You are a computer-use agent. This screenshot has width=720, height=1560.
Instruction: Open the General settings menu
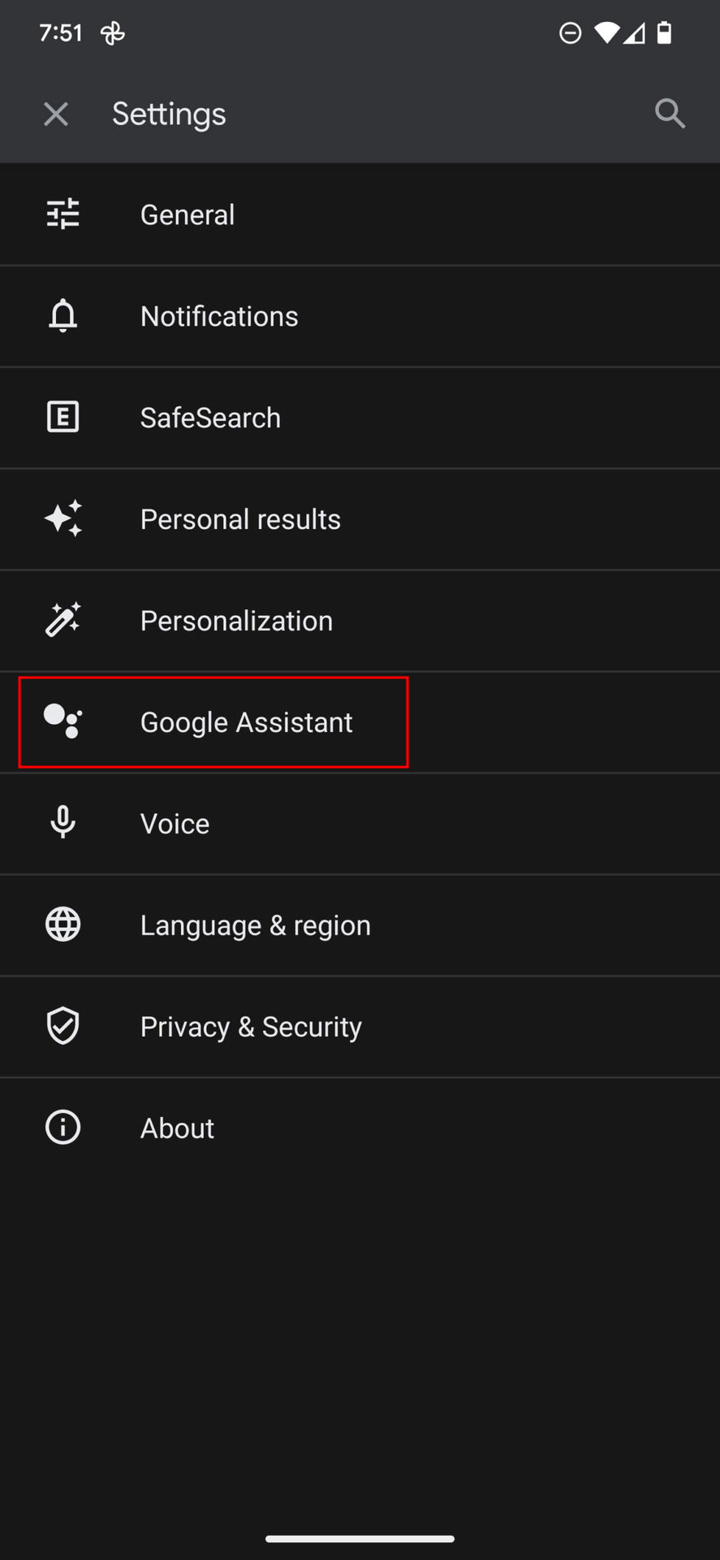pos(188,214)
